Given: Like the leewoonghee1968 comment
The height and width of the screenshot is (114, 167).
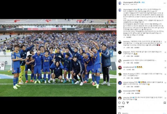Looking at the screenshot, I should point(165,91).
